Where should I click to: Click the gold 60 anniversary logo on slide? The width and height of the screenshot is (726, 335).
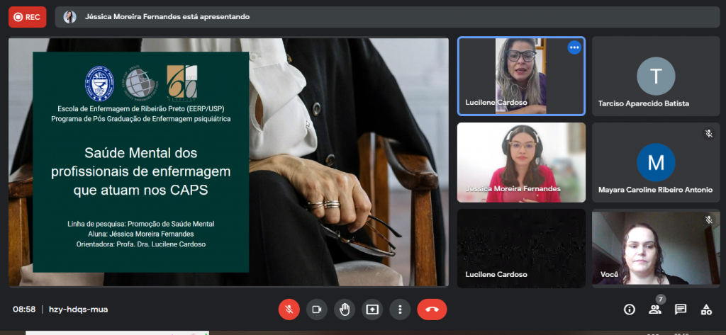[x=182, y=82]
